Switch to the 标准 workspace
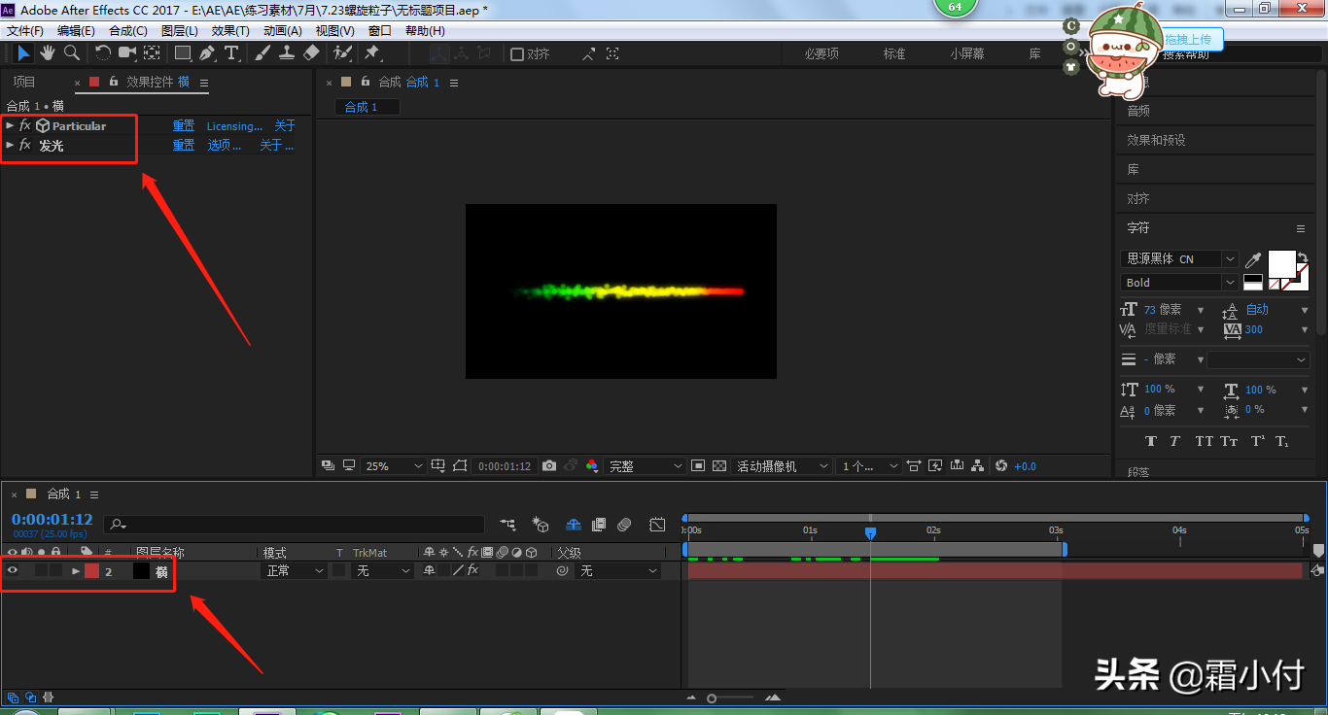The width and height of the screenshot is (1328, 715). [894, 54]
